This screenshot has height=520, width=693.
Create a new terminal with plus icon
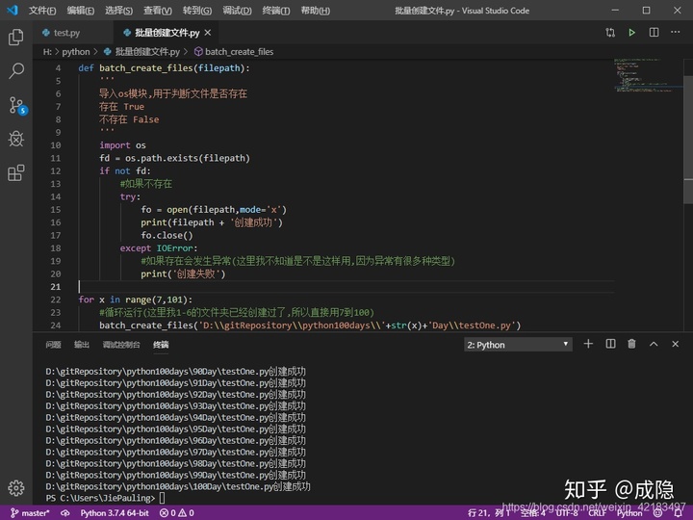pyautogui.click(x=588, y=344)
